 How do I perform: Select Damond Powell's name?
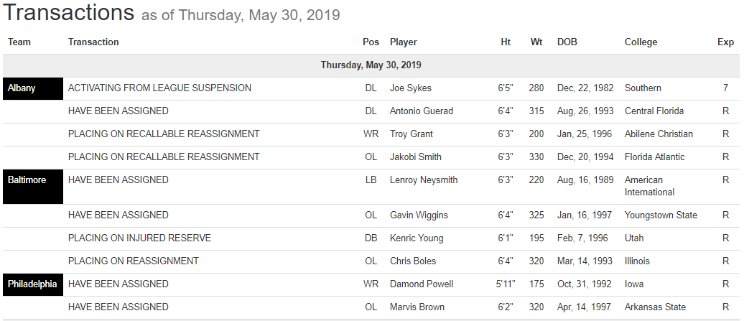tap(422, 284)
